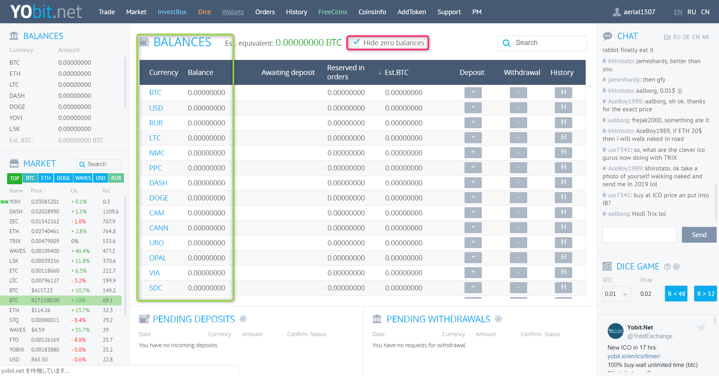Switch site language to RU
The height and width of the screenshot is (376, 719).
coord(691,12)
